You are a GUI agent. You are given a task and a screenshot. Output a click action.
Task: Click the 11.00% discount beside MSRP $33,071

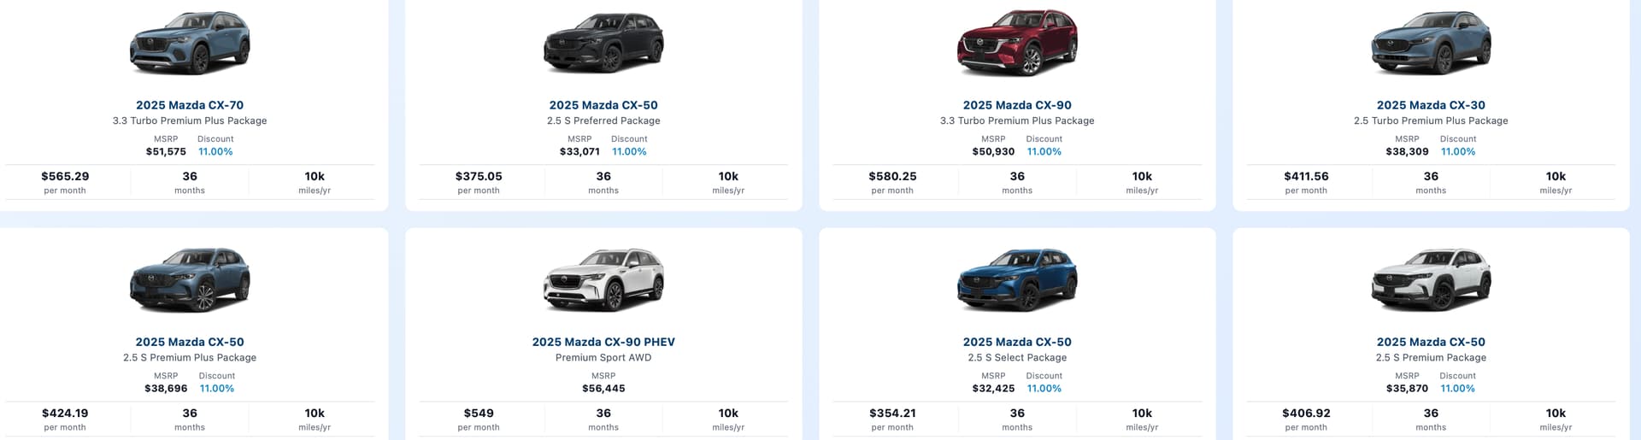click(629, 151)
